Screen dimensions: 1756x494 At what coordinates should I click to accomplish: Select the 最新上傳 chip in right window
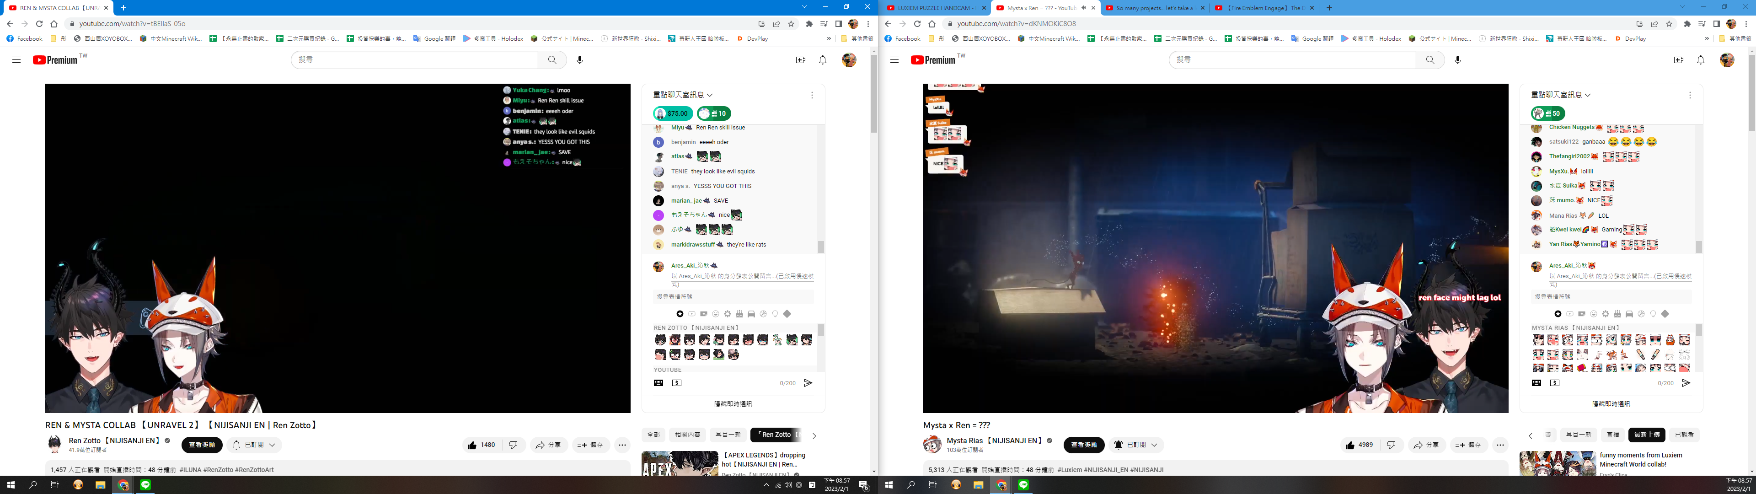(1646, 435)
